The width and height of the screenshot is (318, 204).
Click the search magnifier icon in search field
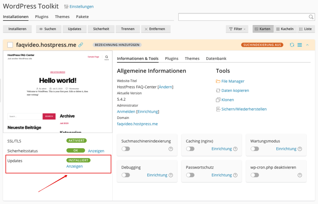(311, 17)
